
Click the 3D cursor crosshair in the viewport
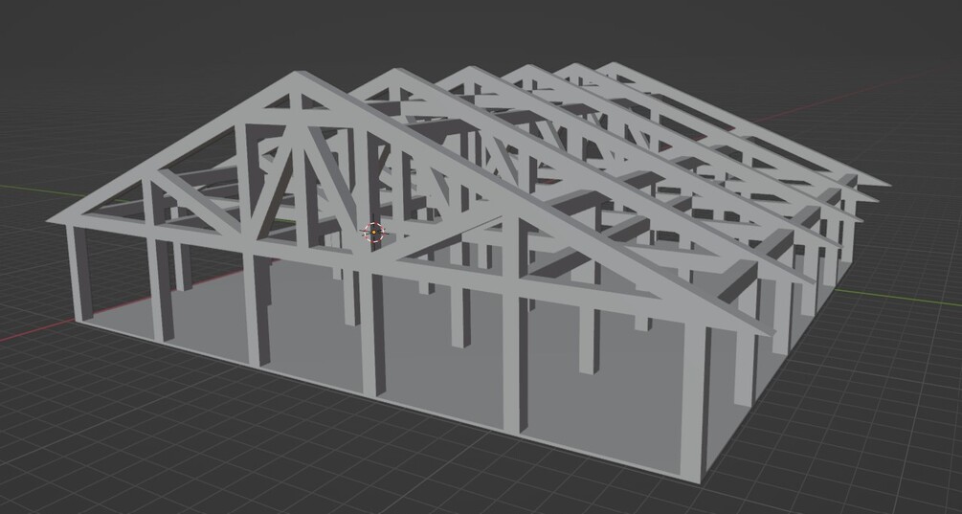(x=373, y=233)
